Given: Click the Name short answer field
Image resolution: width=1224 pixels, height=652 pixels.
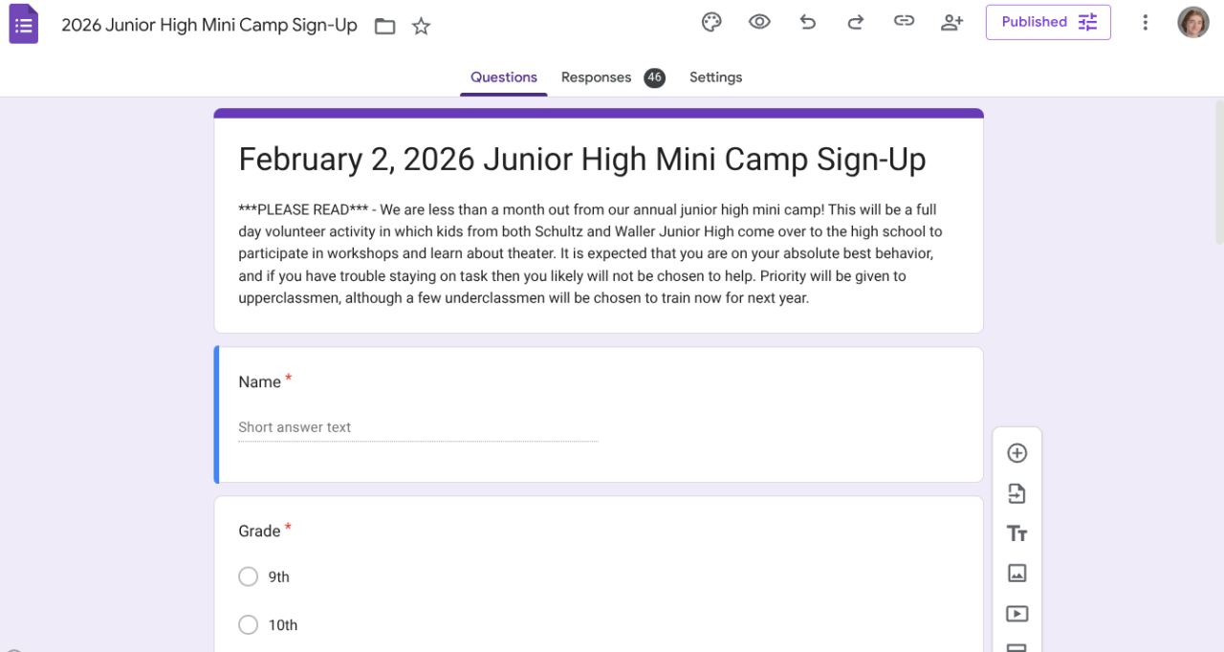Looking at the screenshot, I should [418, 427].
